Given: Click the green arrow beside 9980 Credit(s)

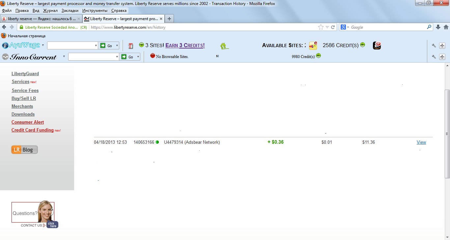Looking at the screenshot, I should coord(318,56).
